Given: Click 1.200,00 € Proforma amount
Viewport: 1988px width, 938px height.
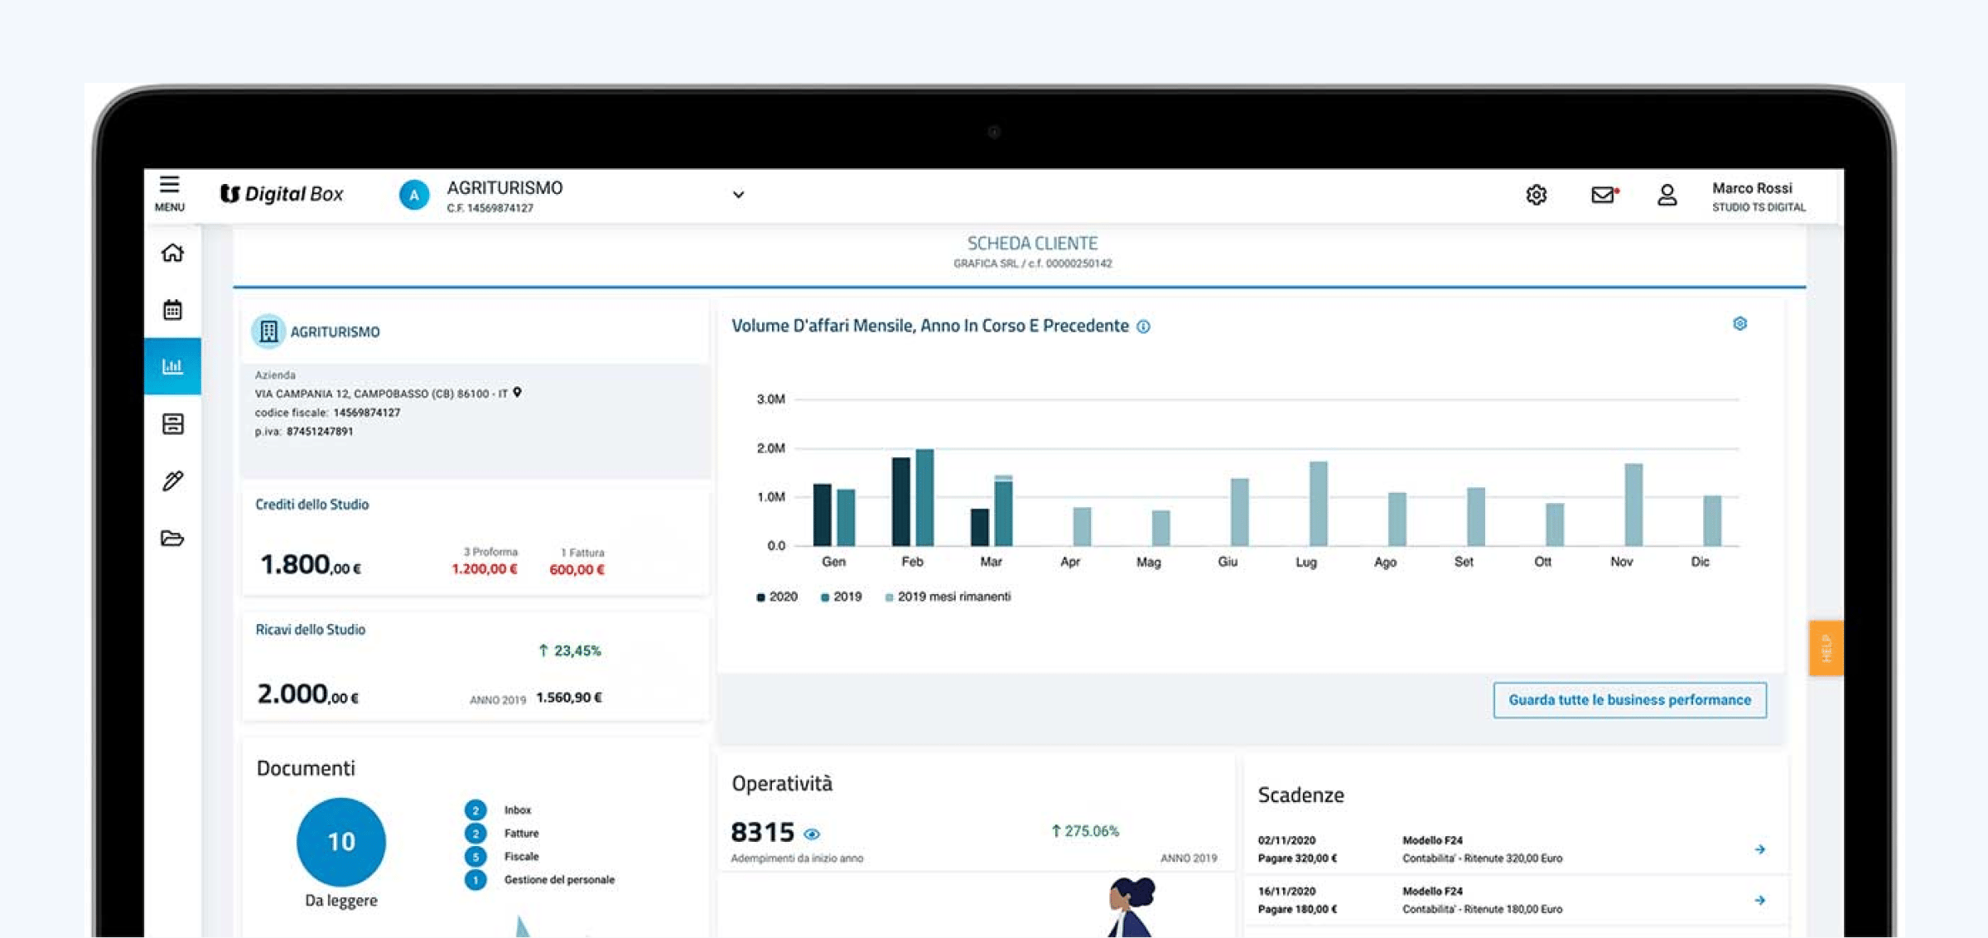Looking at the screenshot, I should point(485,569).
